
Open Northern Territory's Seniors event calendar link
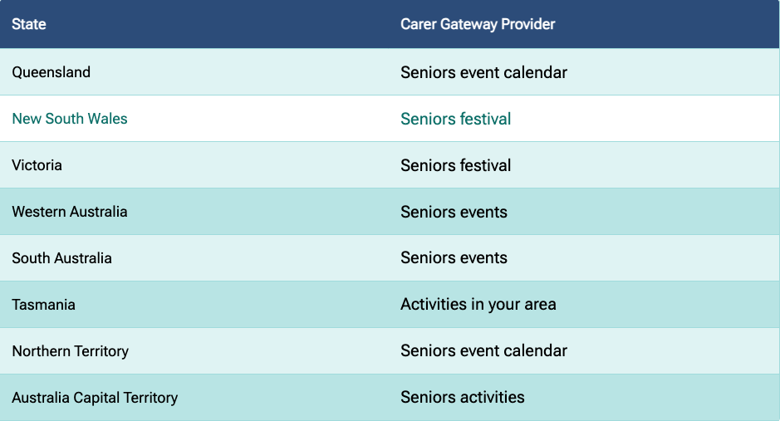(x=483, y=351)
